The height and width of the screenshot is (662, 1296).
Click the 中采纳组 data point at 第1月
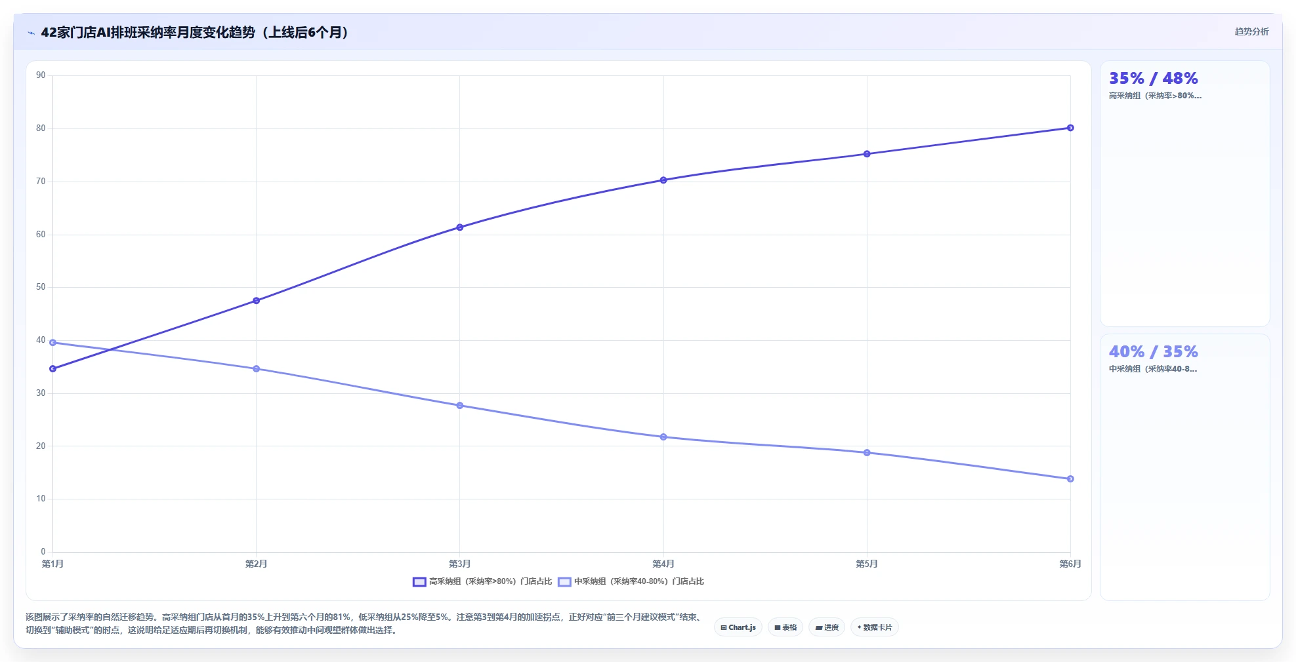click(x=53, y=343)
